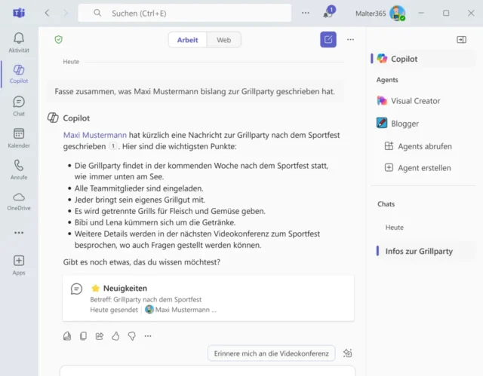The width and height of the screenshot is (483, 376).
Task: Open the Kalender view
Action: (19, 137)
